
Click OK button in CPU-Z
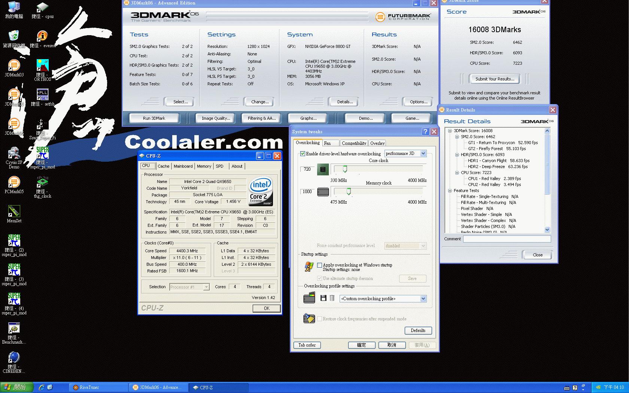(267, 308)
